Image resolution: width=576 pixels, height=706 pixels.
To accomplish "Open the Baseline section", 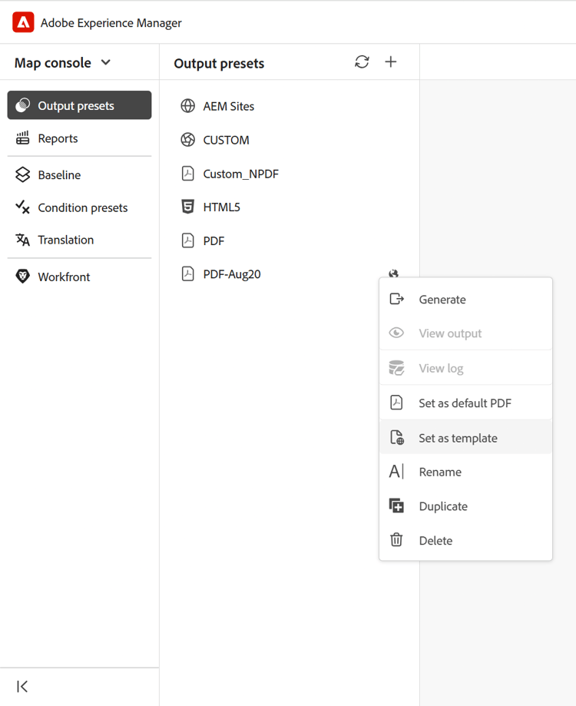I will click(x=79, y=174).
